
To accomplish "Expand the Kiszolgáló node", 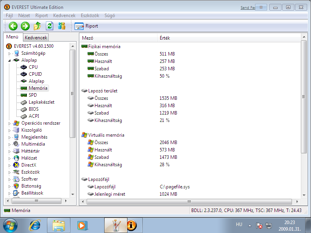I will [x=9, y=130].
